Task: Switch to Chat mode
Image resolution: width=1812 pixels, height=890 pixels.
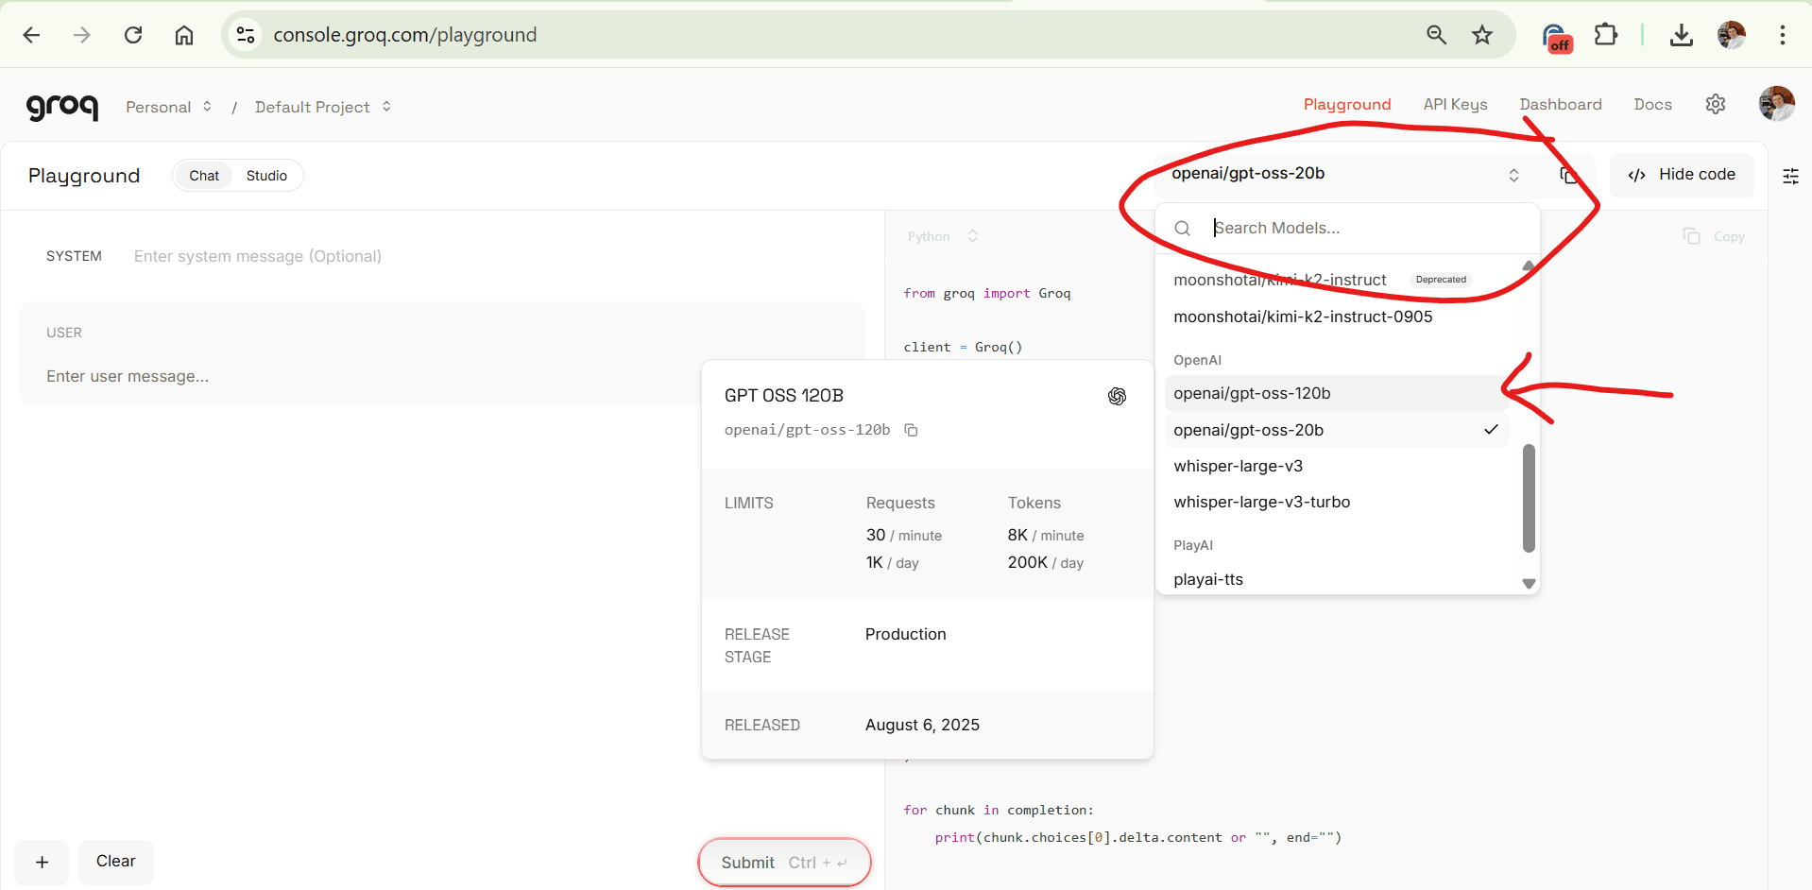Action: coord(204,176)
